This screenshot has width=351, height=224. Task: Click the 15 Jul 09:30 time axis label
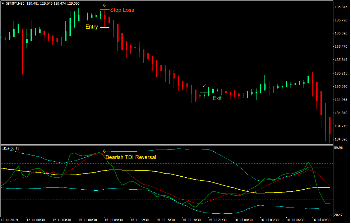[x=113, y=220]
